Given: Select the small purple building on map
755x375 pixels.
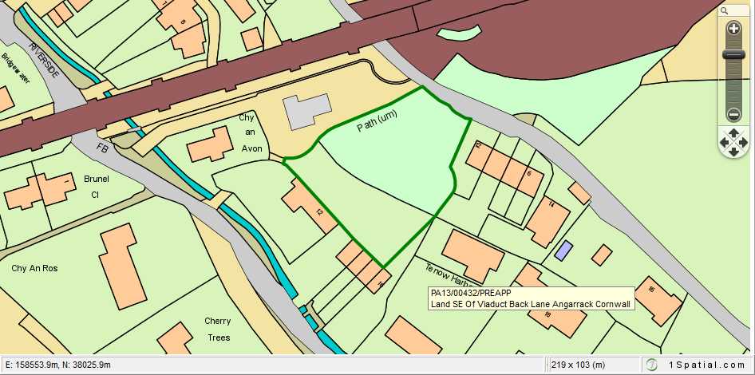Looking at the screenshot, I should tap(563, 251).
